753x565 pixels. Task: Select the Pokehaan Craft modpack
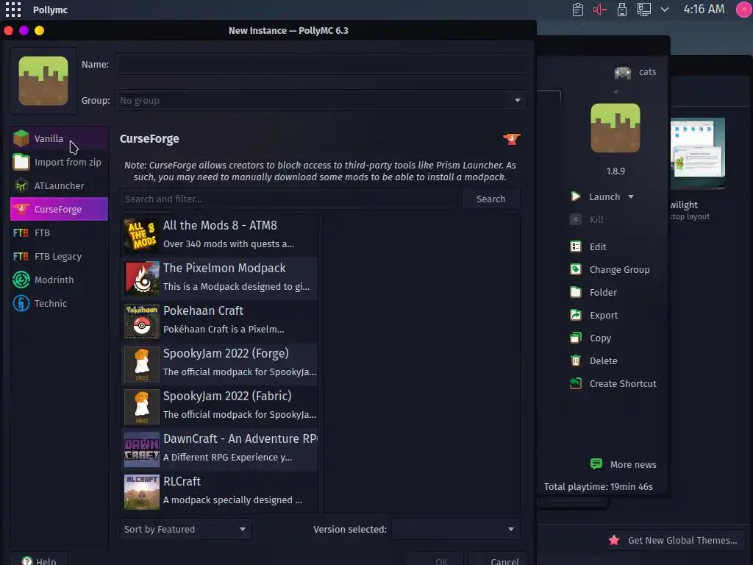221,321
